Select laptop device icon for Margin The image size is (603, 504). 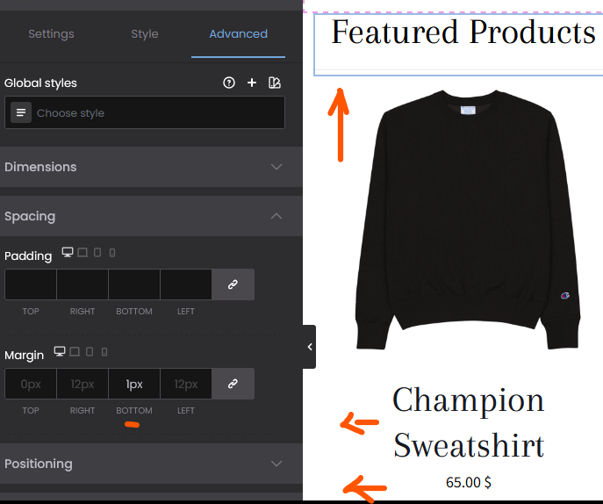tap(75, 351)
